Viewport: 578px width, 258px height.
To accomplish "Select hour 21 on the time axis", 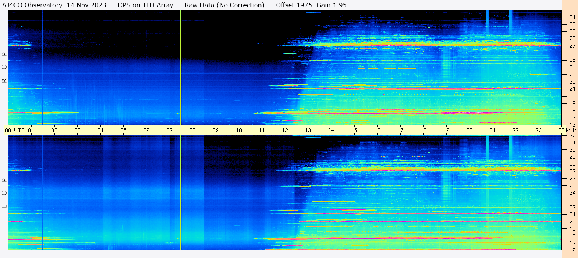I will [x=493, y=130].
